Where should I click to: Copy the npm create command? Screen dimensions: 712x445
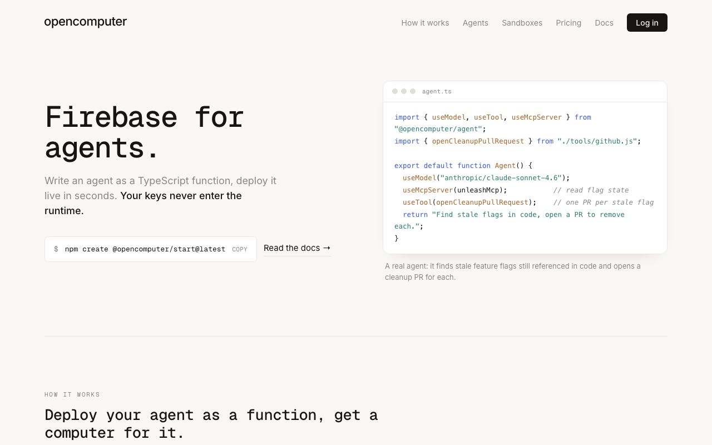(240, 249)
